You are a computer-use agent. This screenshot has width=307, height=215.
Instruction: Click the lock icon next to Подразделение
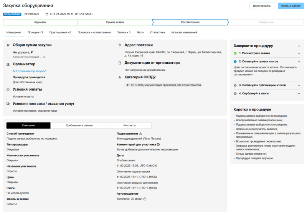pos(141,134)
